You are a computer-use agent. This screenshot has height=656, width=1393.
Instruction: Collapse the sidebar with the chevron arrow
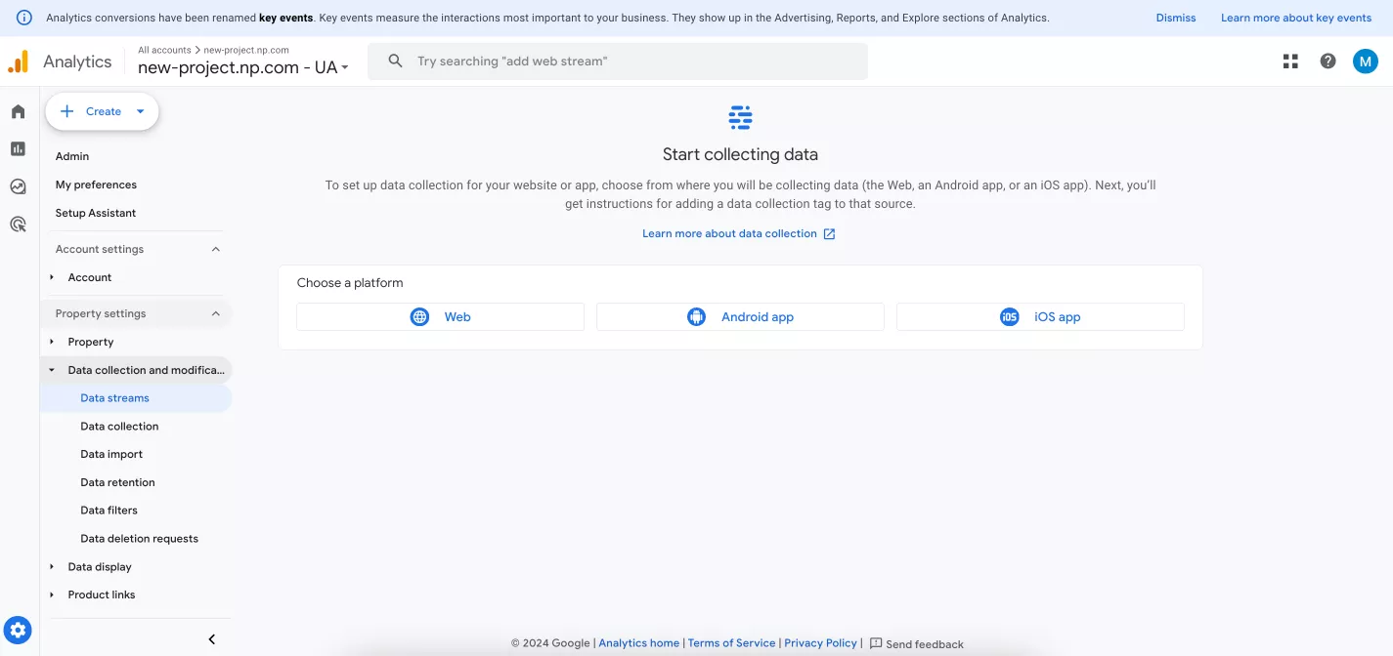click(212, 639)
